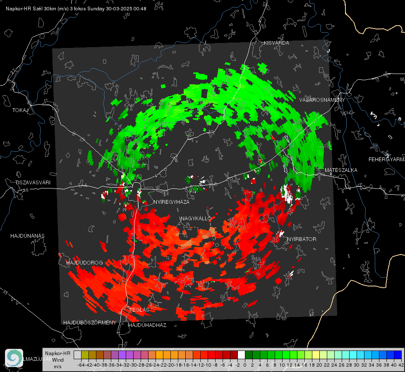Click the FEHÉRGYARMAT label at the map edge
405x372 pixels.
(x=386, y=160)
